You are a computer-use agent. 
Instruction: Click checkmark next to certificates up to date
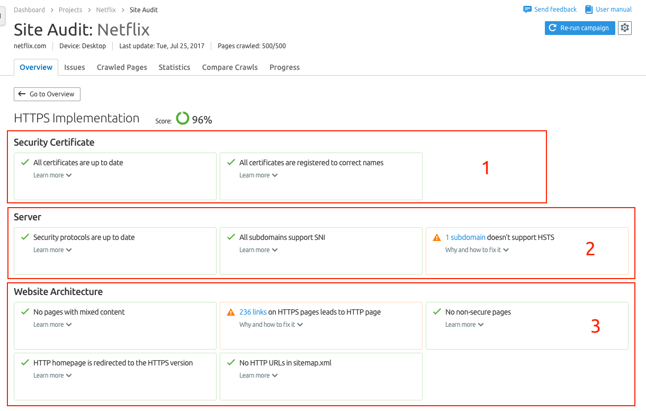tap(24, 163)
